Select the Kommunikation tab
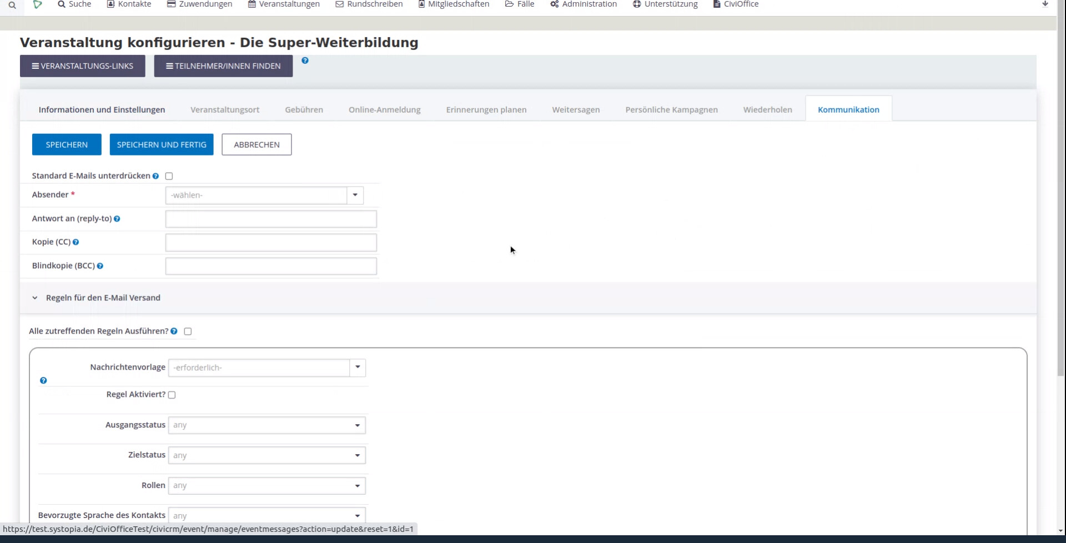Screen dimensions: 1066x543 coord(848,109)
